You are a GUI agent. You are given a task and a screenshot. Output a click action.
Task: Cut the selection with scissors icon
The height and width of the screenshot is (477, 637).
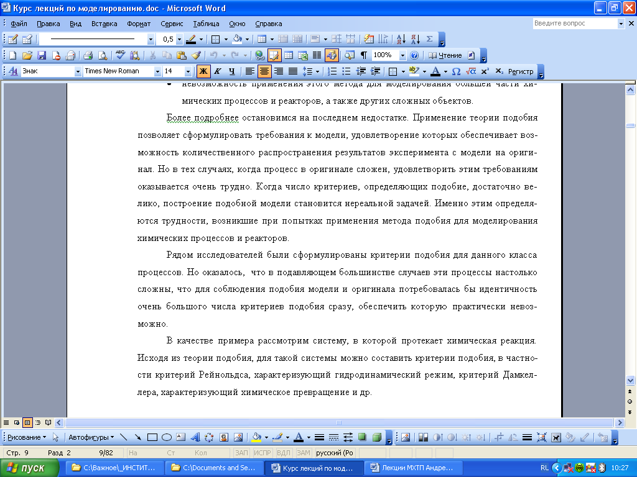pyautogui.click(x=153, y=55)
